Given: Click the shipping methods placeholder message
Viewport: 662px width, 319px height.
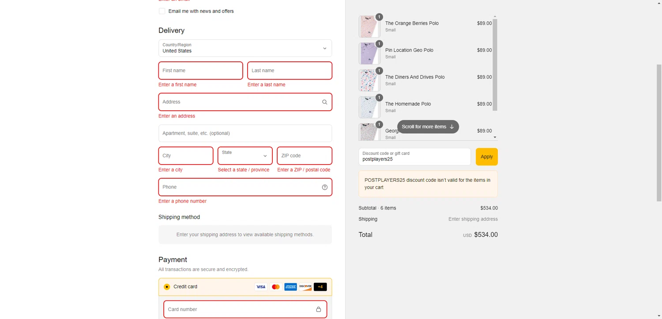Looking at the screenshot, I should point(245,235).
